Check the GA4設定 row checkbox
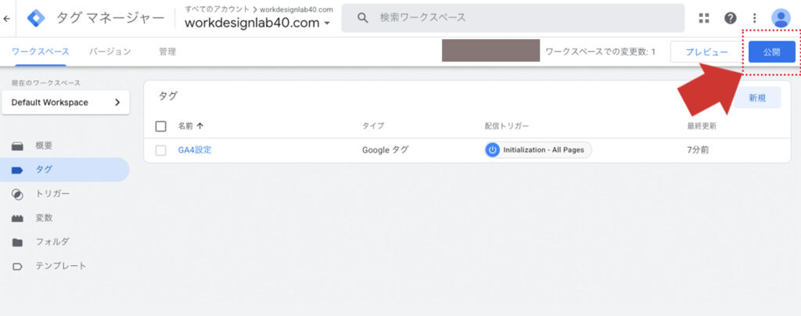 pos(161,150)
